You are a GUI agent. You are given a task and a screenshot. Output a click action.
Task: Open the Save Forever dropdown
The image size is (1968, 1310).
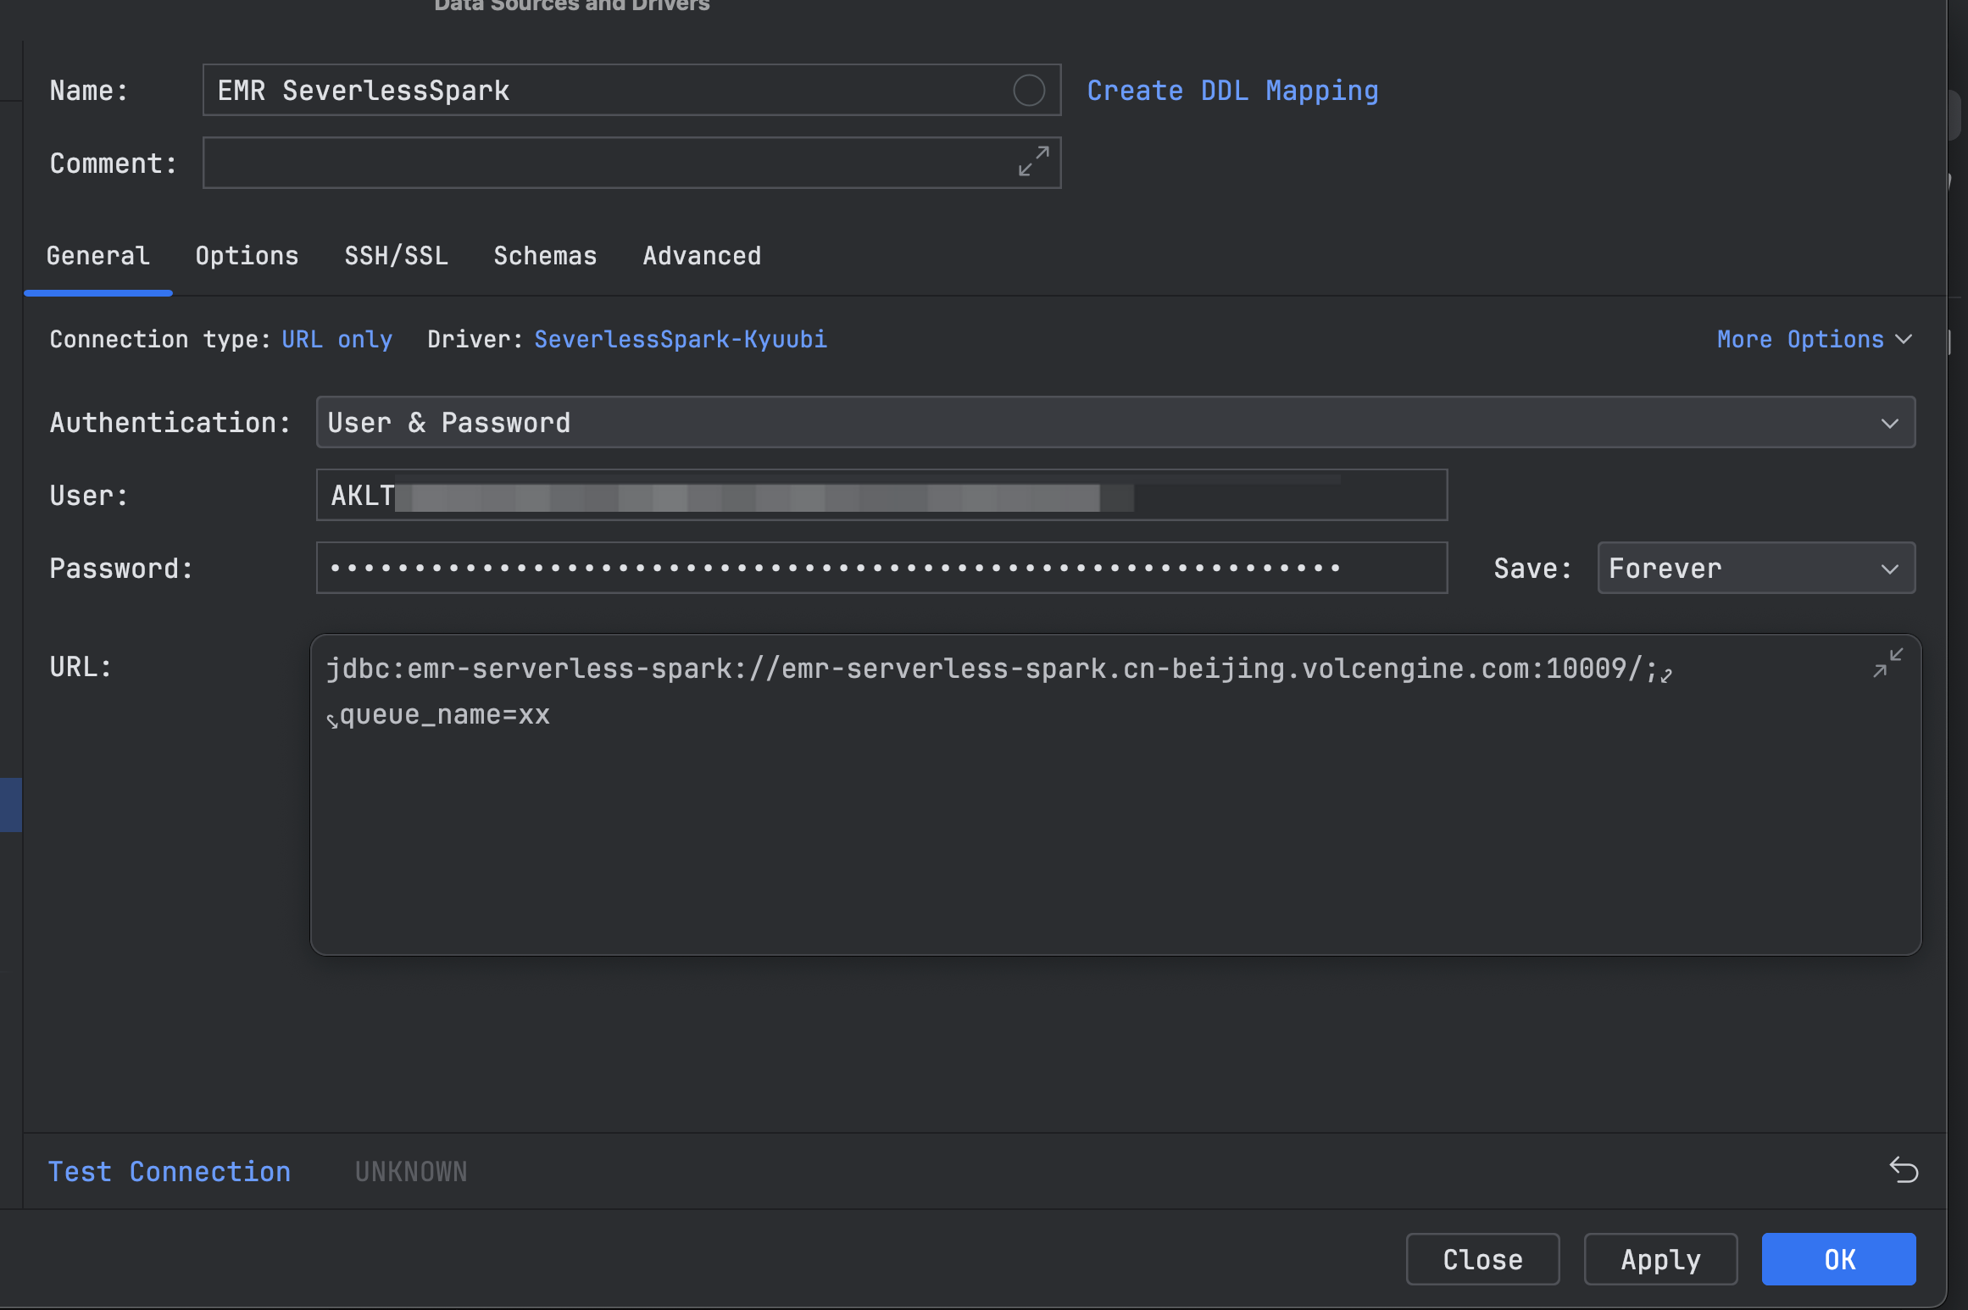pos(1756,568)
